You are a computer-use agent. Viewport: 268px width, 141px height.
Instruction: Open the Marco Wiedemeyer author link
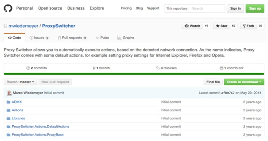(x=28, y=93)
